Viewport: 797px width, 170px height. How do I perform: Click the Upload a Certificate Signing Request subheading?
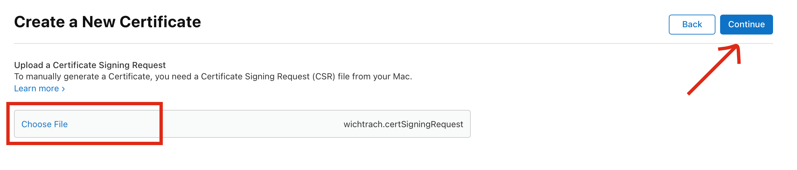coord(90,65)
